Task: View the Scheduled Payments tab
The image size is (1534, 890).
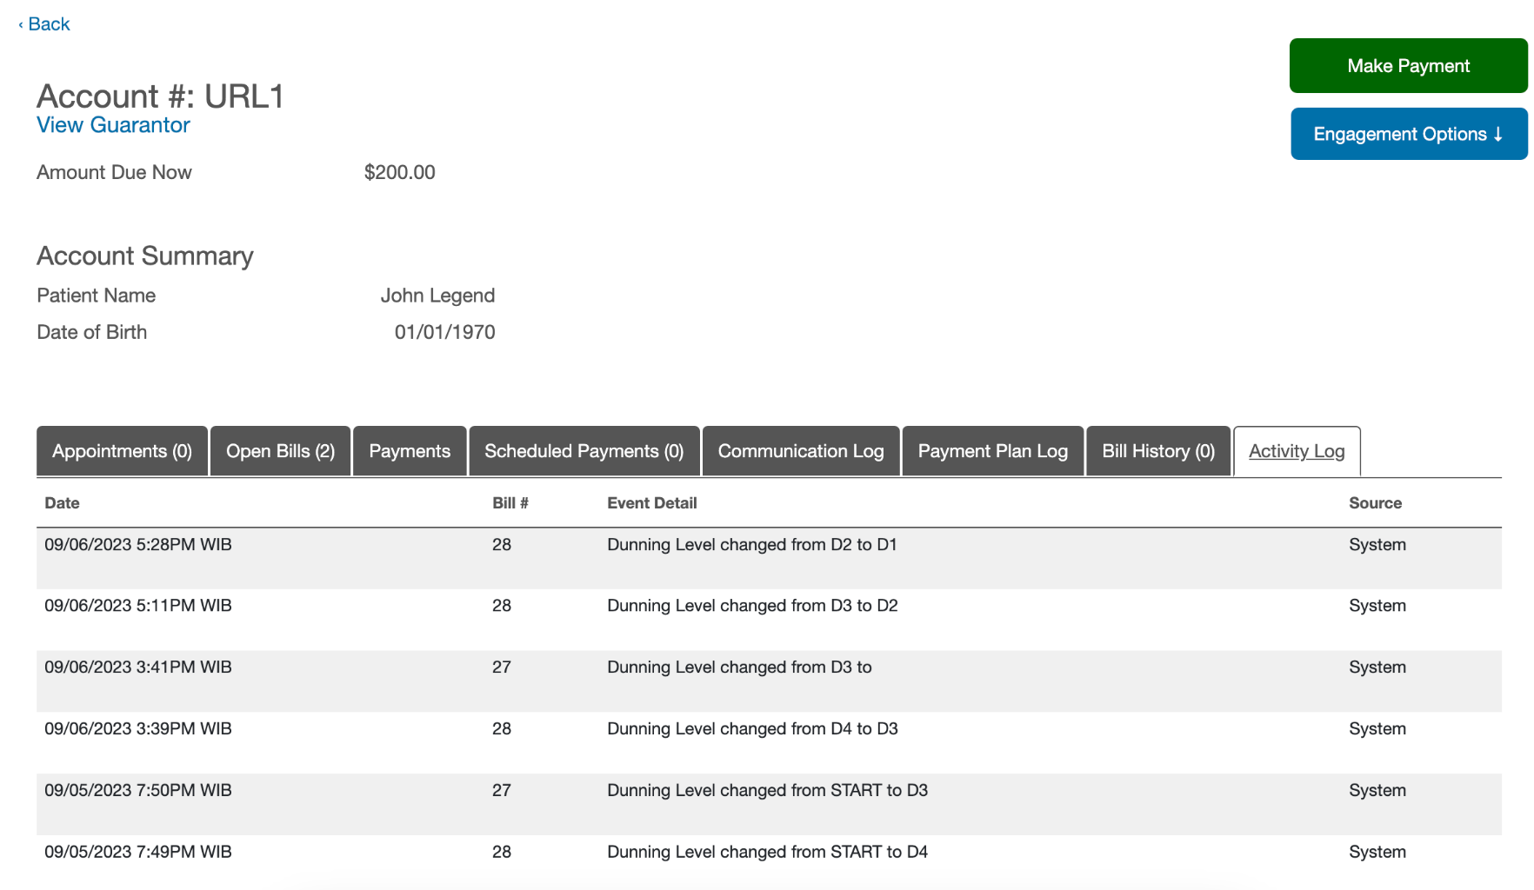Action: pos(584,450)
